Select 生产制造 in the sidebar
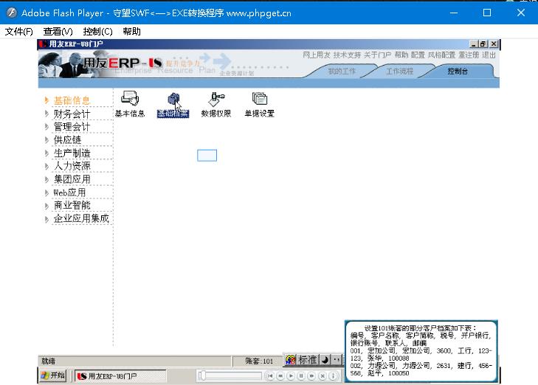Image resolution: width=538 pixels, height=385 pixels. click(x=72, y=153)
